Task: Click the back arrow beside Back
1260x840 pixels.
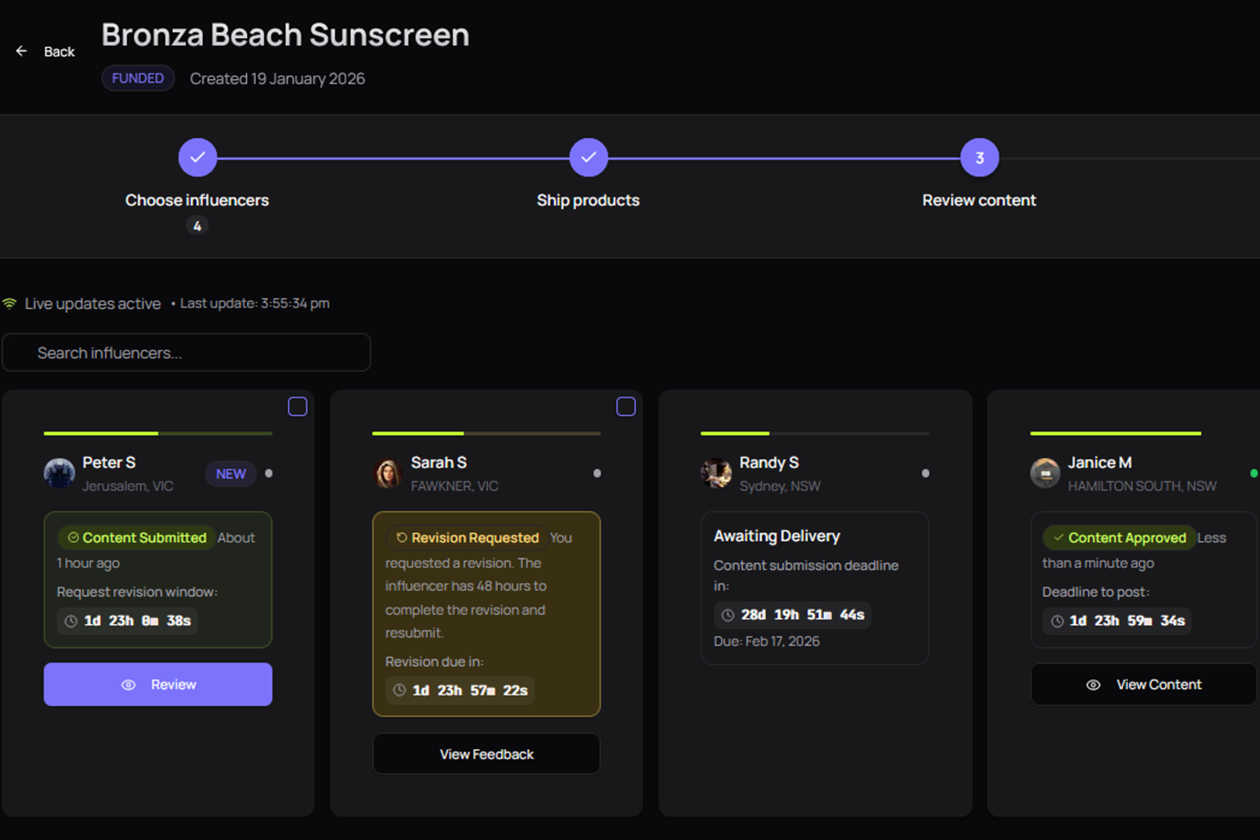Action: (x=22, y=51)
